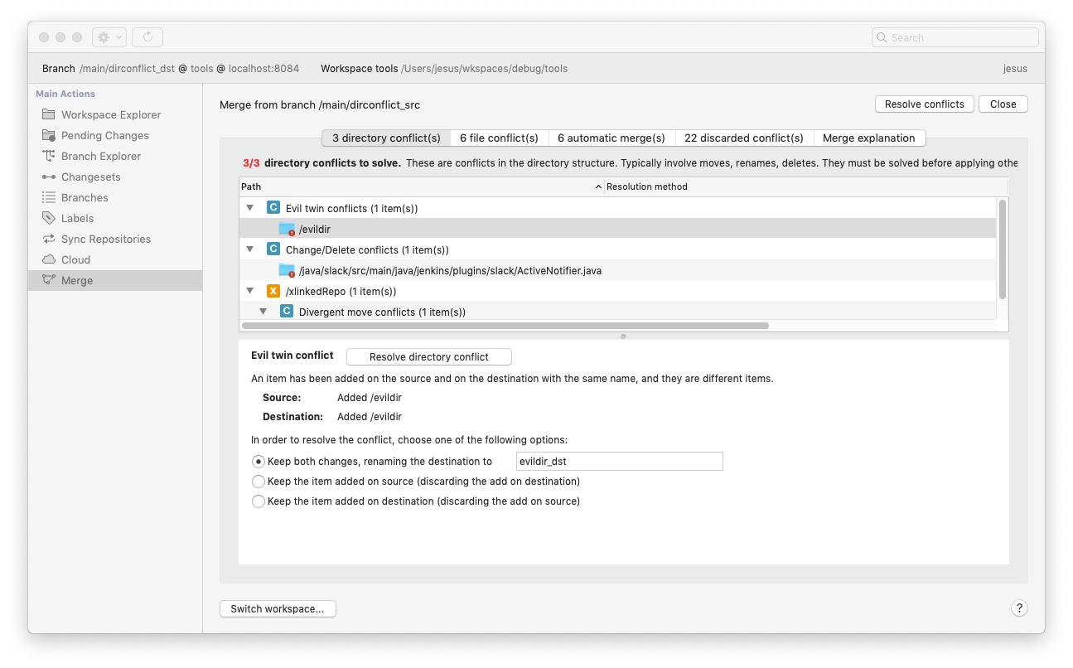
Task: Click the Resolve directory conflict button
Action: (x=428, y=356)
